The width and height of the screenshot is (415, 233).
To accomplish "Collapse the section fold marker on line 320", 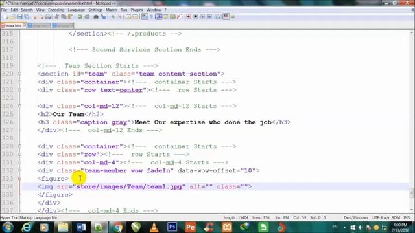I will [19, 74].
